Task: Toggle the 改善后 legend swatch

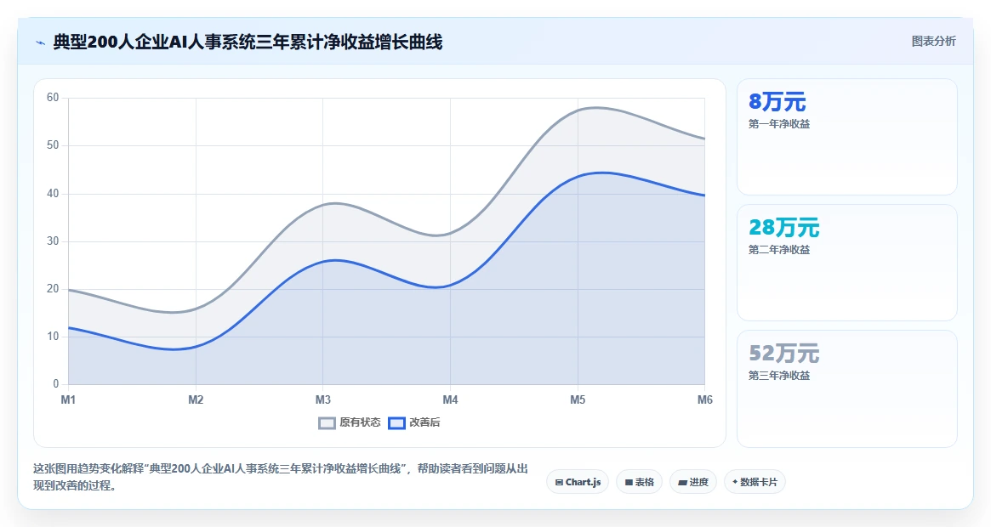Action: click(396, 423)
